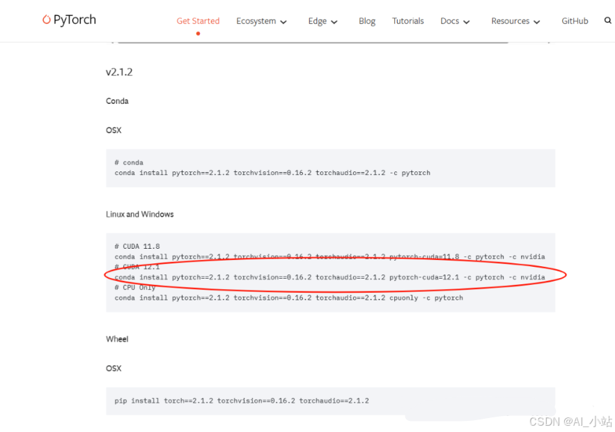Expand the Resources dropdown
This screenshot has width=615, height=432.
515,21
